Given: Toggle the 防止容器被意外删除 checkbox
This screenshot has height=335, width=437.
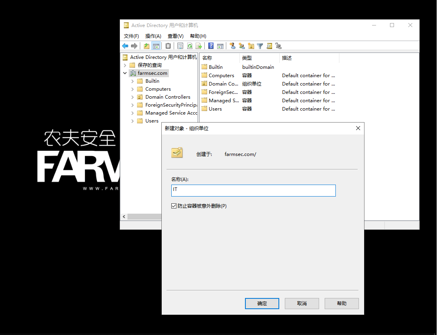Looking at the screenshot, I should point(174,206).
